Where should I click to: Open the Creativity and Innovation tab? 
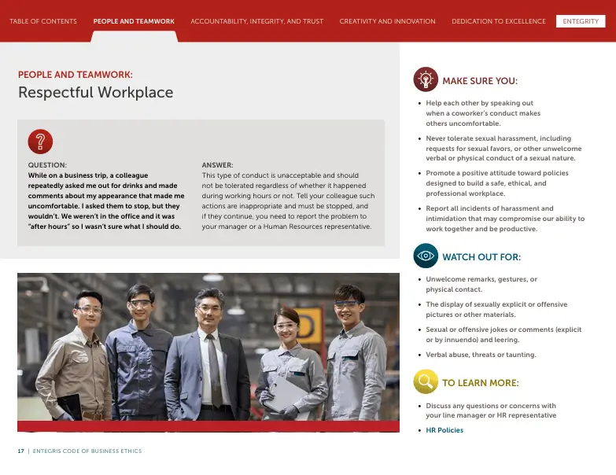click(387, 21)
